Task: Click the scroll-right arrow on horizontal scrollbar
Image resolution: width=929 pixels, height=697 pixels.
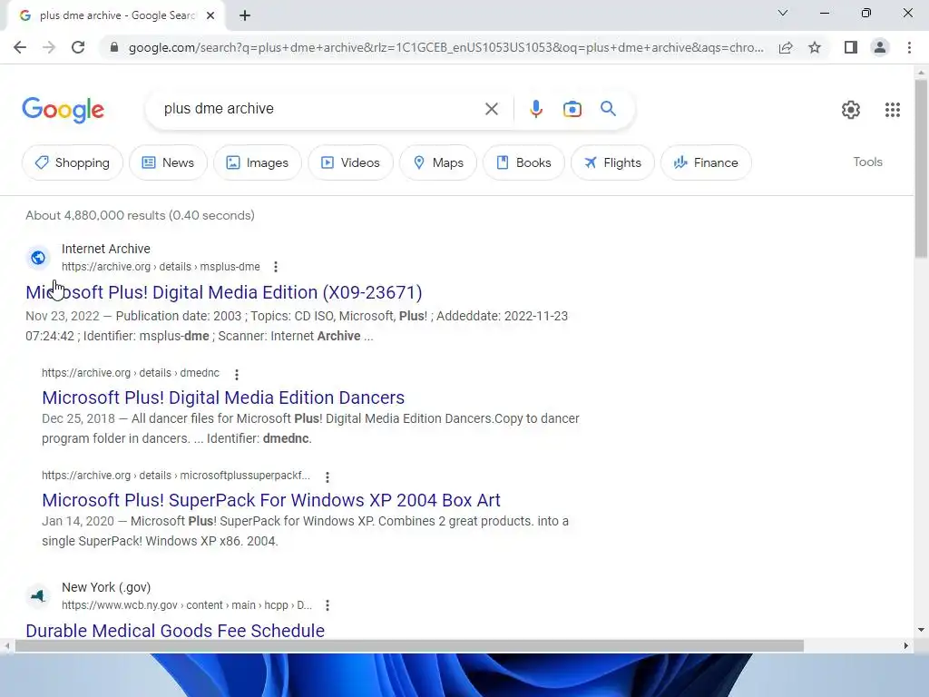Action: coord(905,645)
